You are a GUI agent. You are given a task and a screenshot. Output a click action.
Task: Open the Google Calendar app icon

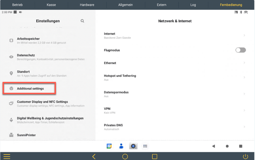point(109,146)
